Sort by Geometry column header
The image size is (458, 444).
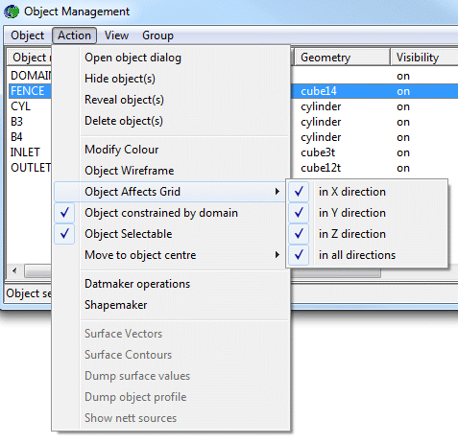point(342,58)
